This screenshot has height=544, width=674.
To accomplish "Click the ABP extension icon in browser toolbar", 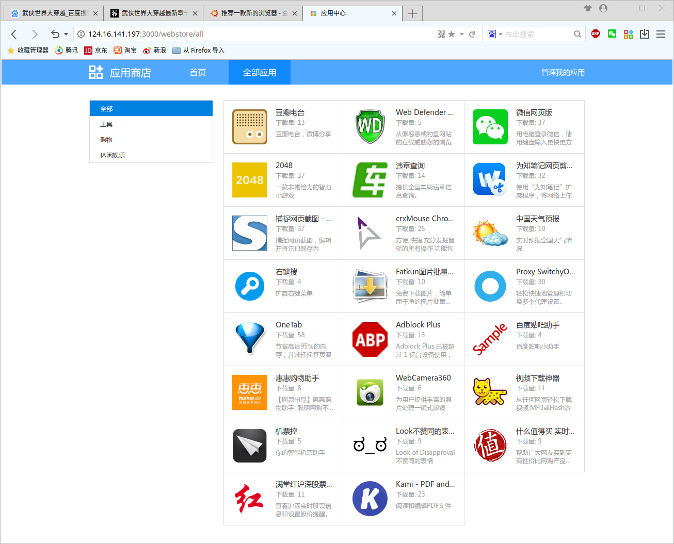I will click(x=596, y=34).
